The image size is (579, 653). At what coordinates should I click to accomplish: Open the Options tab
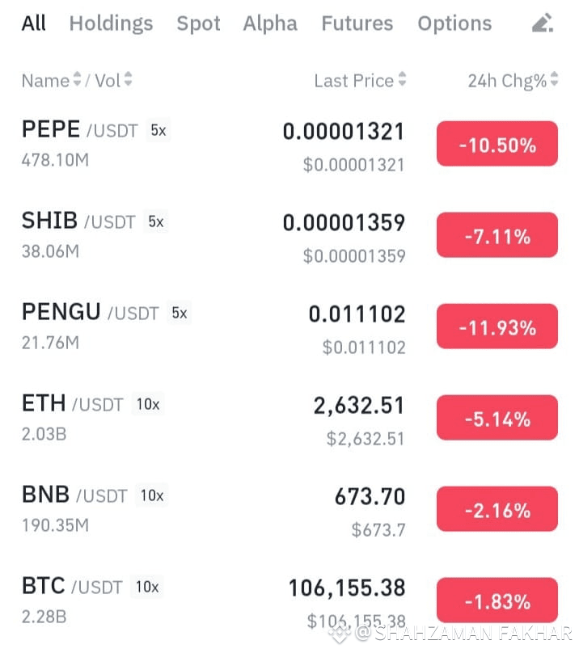[x=454, y=23]
